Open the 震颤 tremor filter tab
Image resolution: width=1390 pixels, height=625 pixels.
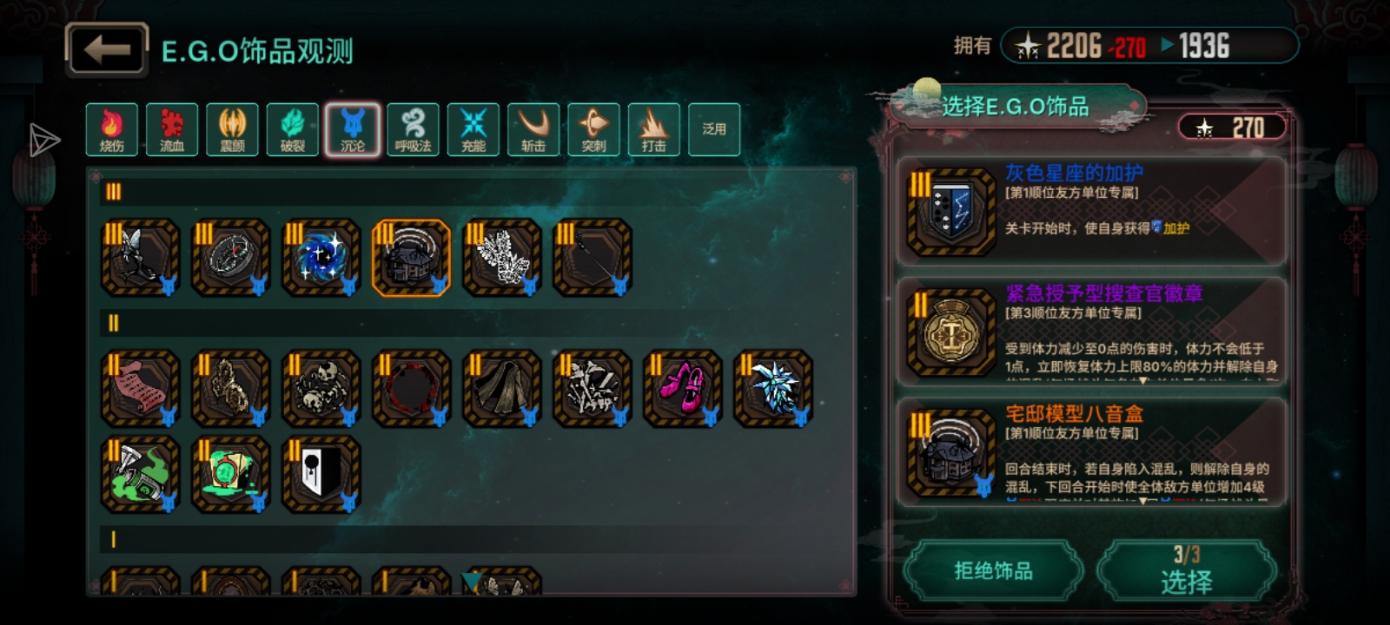(x=232, y=129)
